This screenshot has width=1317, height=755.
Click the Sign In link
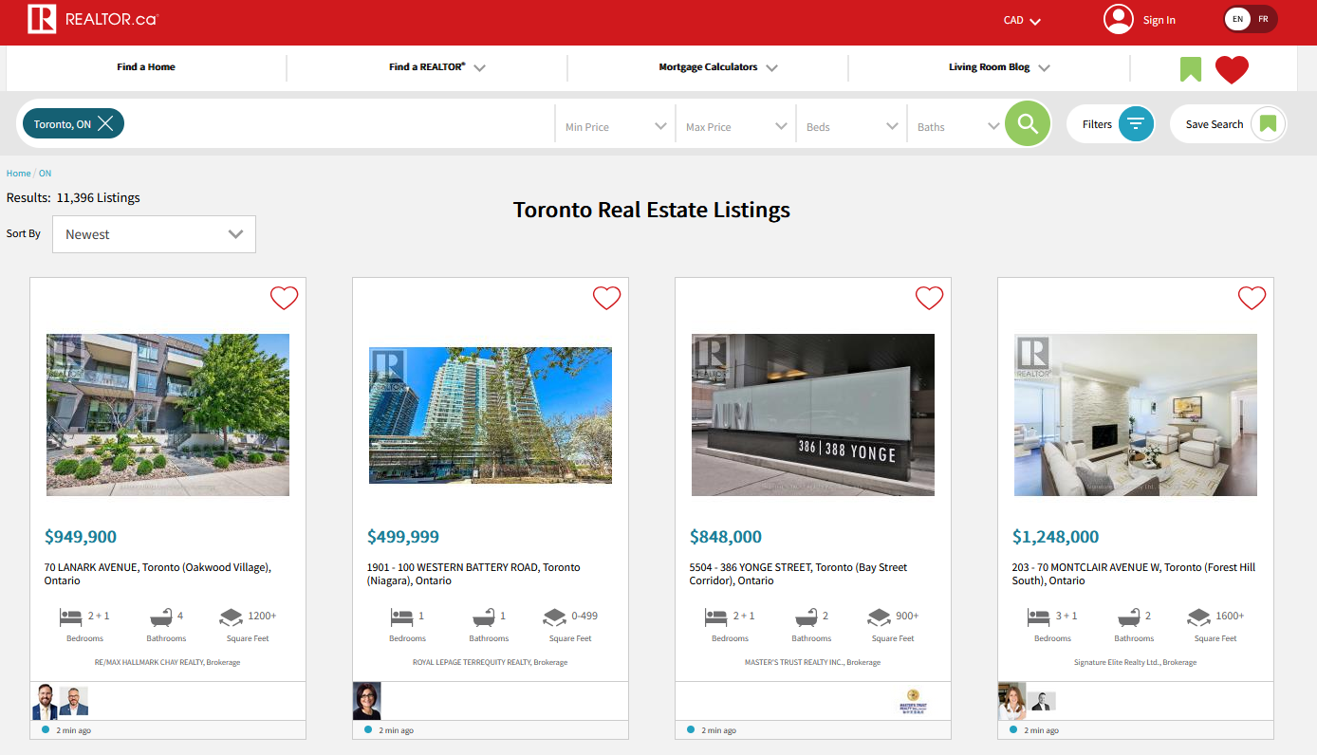(x=1159, y=20)
